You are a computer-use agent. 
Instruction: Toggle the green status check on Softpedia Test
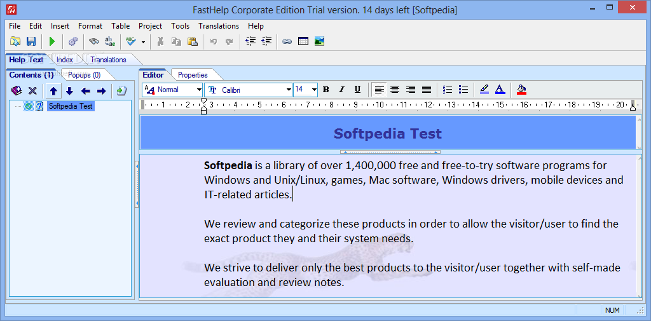28,106
